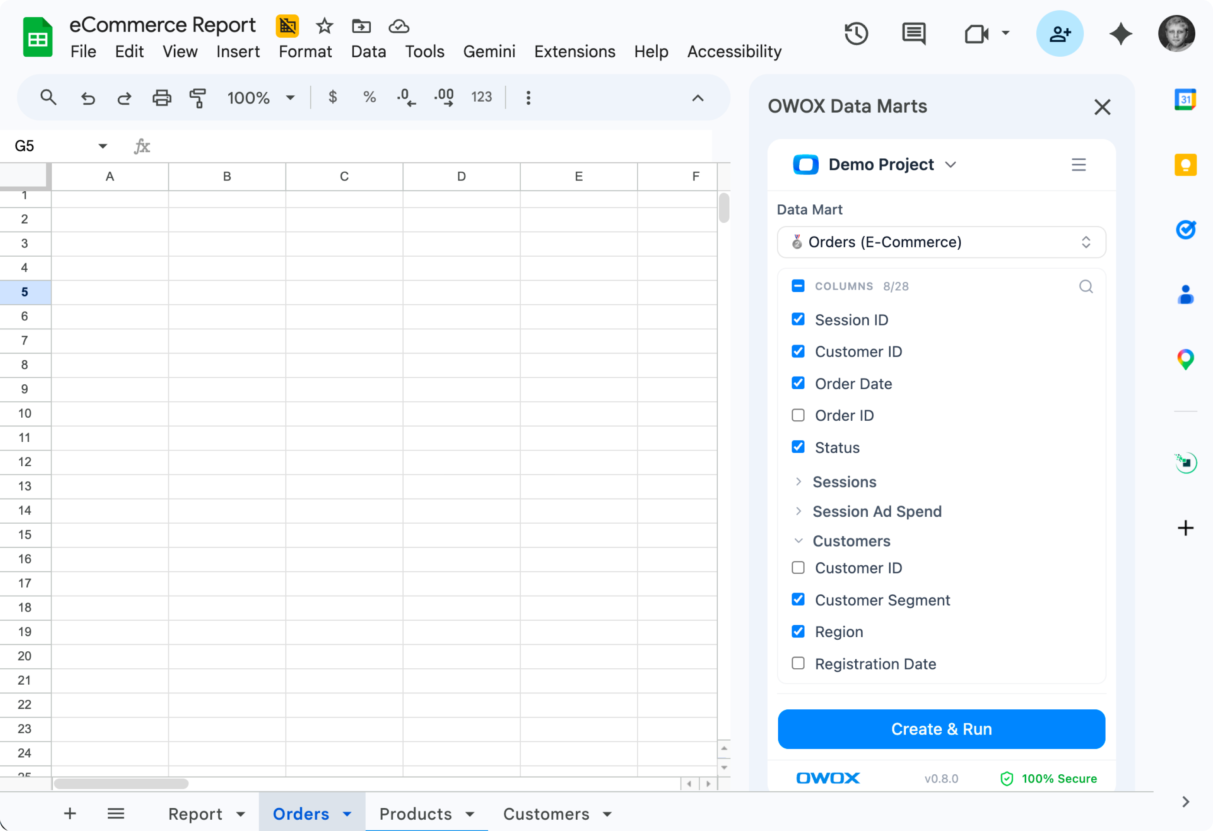The image size is (1213, 831).
Task: Collapse the Customers column group
Action: [798, 541]
